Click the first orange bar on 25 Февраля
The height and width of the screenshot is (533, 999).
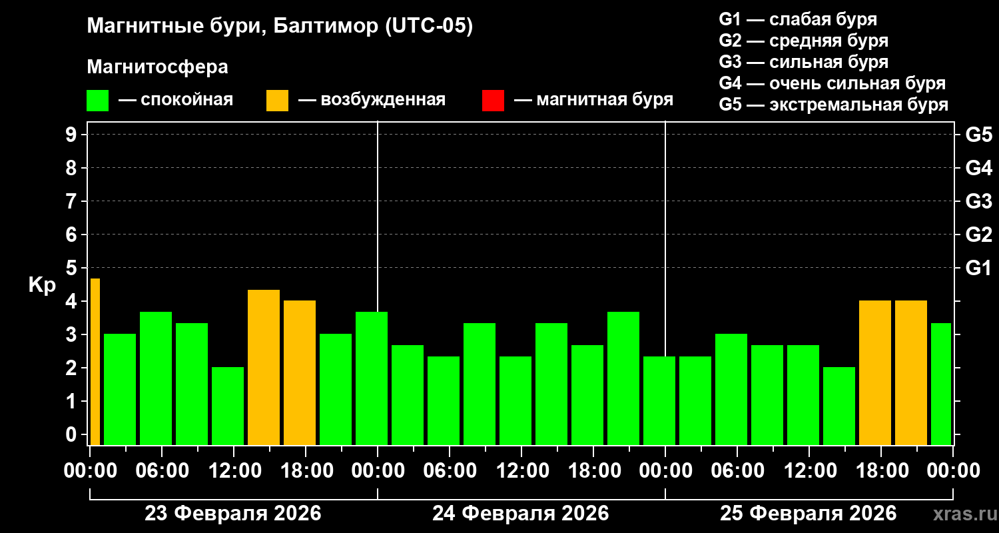click(x=875, y=372)
